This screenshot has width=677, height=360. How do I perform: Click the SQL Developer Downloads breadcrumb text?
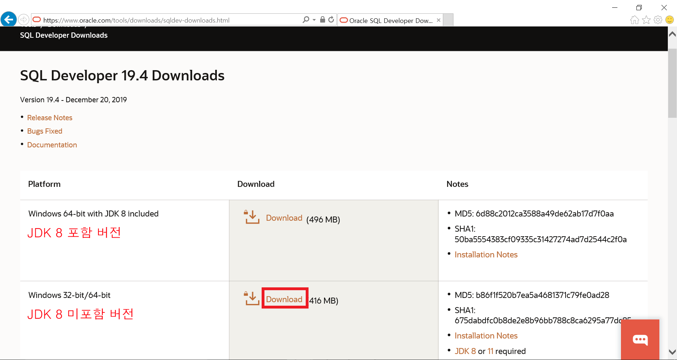point(64,35)
